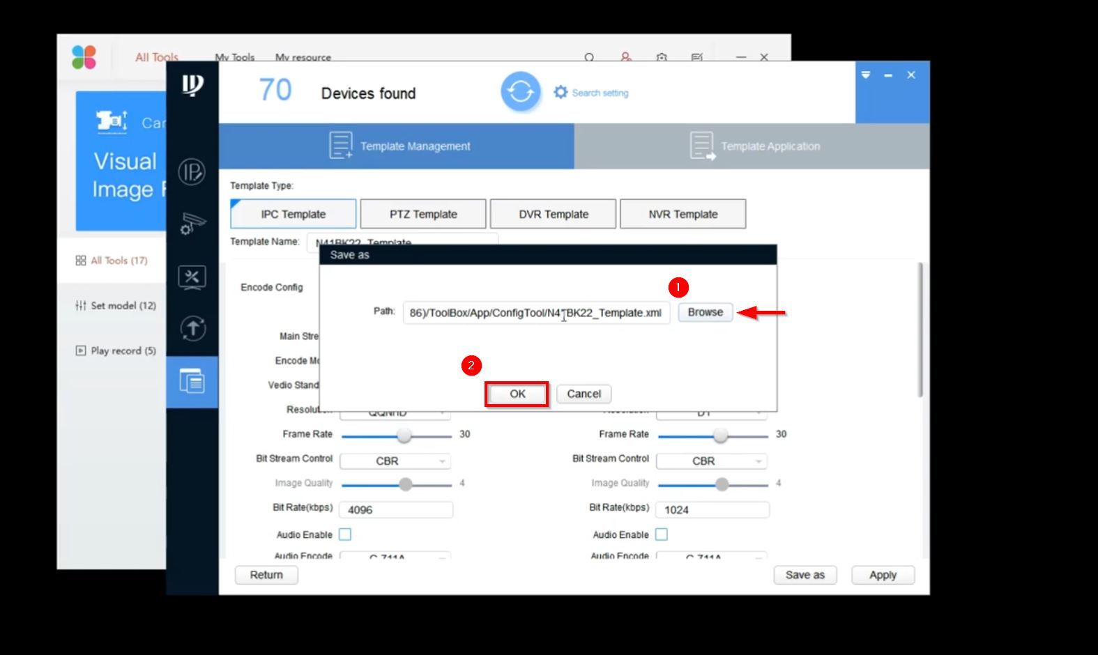This screenshot has height=655, width=1098.
Task: Click the "Devices found" text
Action: [x=368, y=93]
